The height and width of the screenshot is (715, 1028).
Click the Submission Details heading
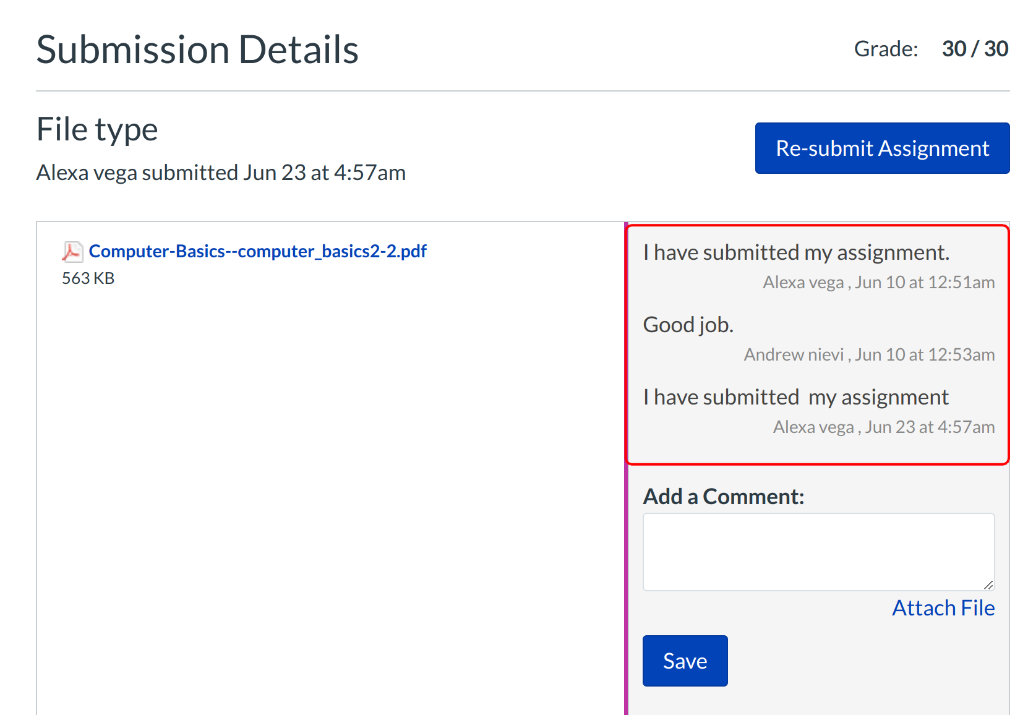click(x=197, y=49)
